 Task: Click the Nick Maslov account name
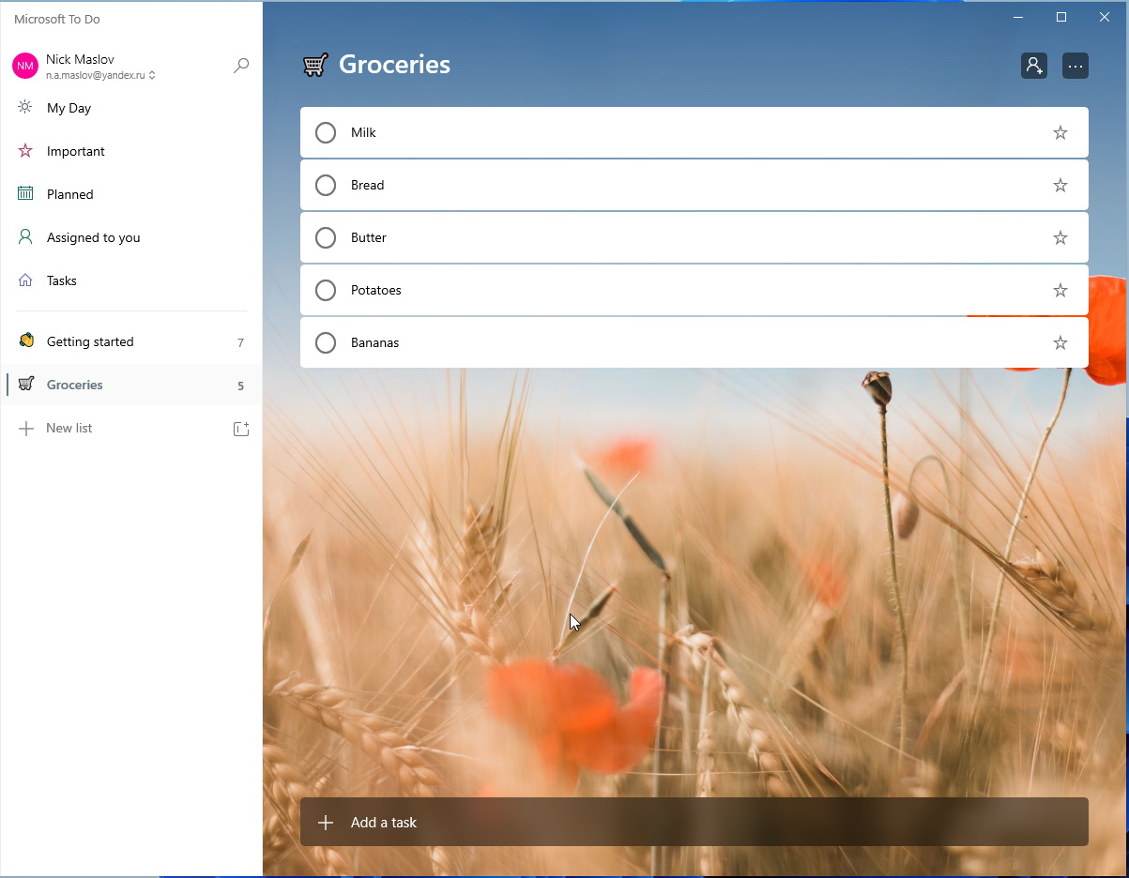click(80, 59)
